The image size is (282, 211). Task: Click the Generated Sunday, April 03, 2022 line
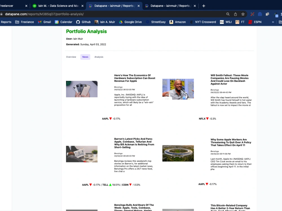click(x=86, y=44)
